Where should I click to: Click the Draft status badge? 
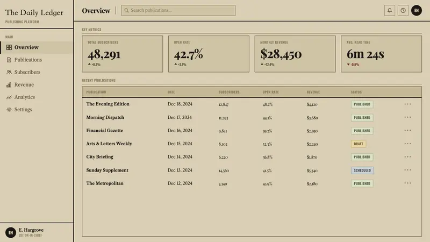pos(359,144)
